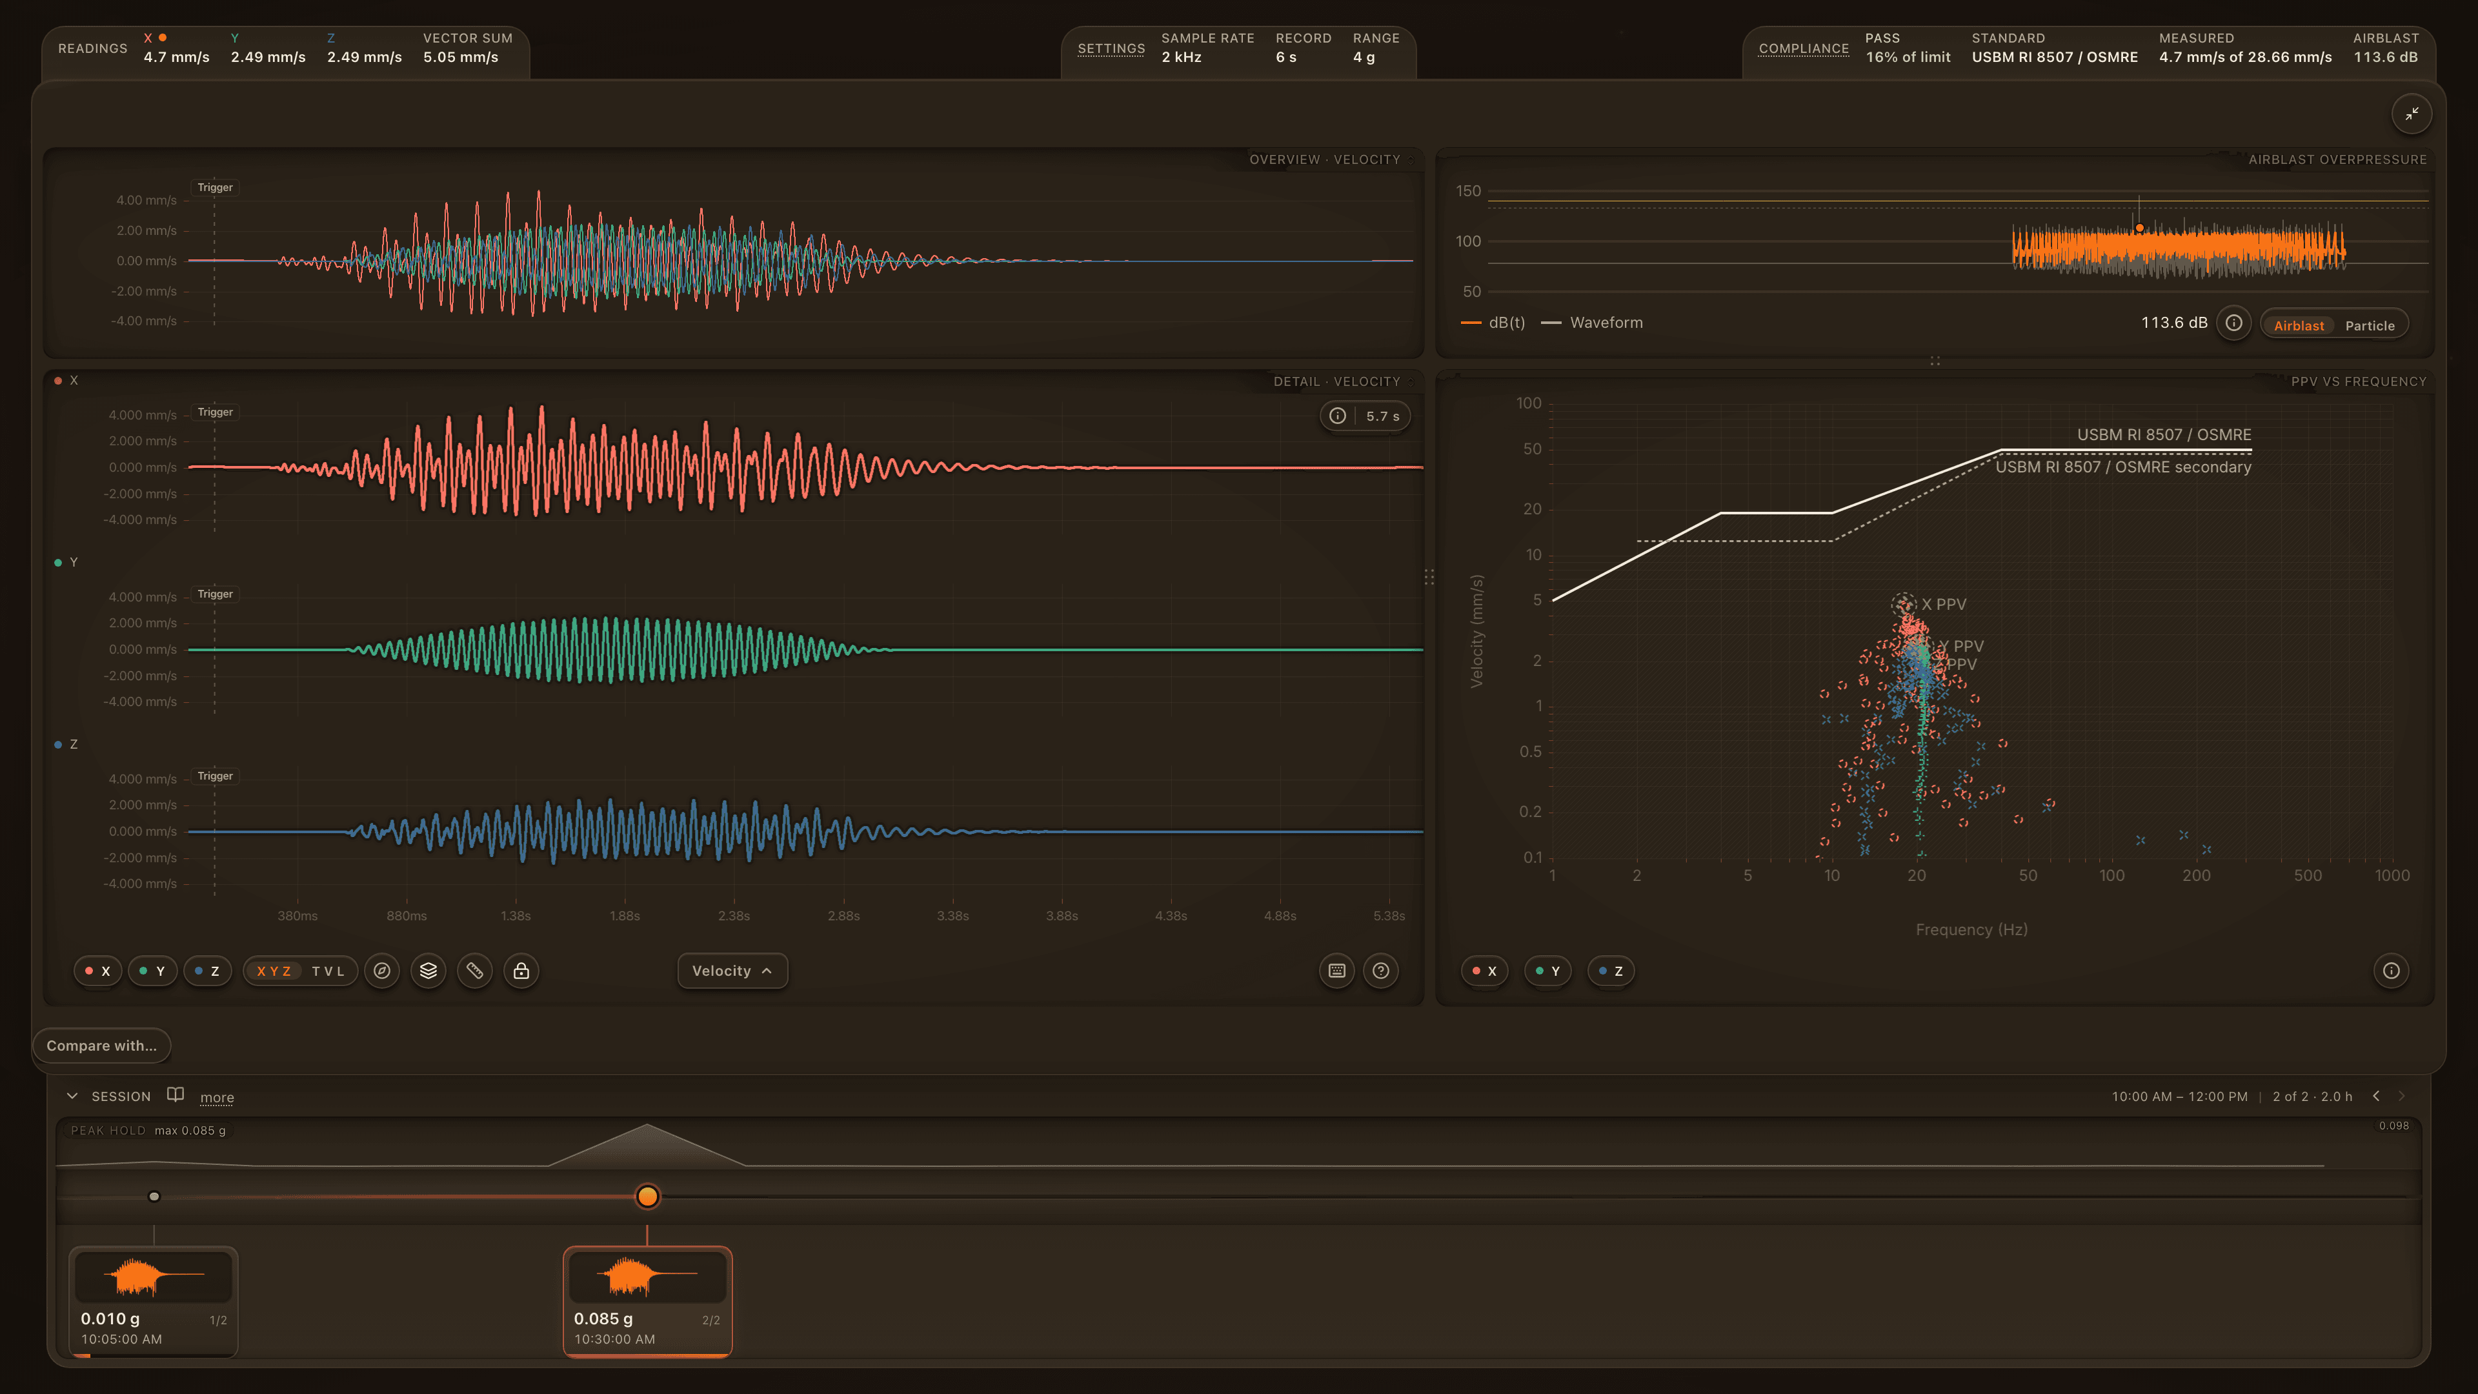
Task: Open the compass orientation tool
Action: pyautogui.click(x=382, y=971)
